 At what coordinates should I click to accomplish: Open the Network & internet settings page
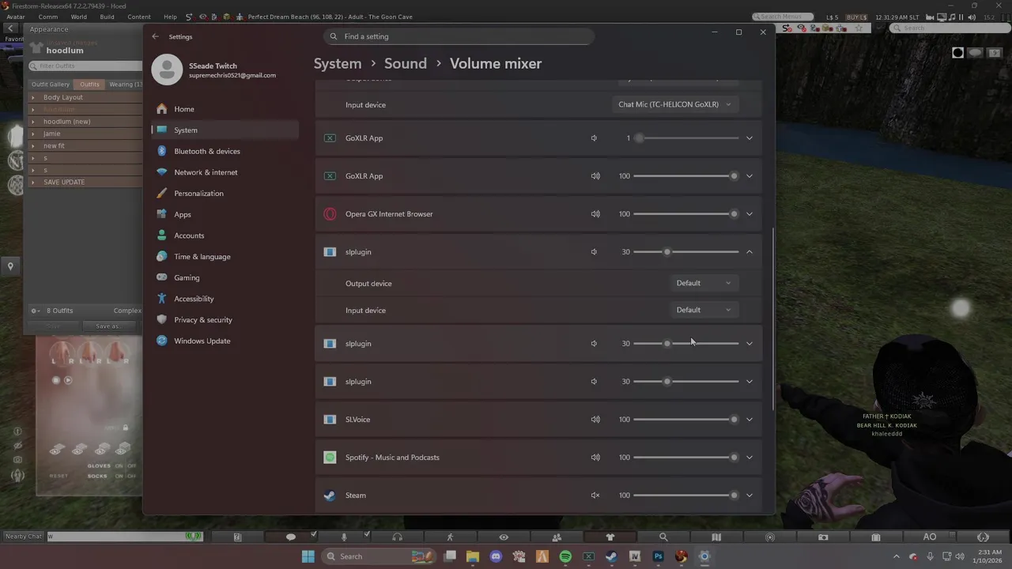[x=225, y=172]
